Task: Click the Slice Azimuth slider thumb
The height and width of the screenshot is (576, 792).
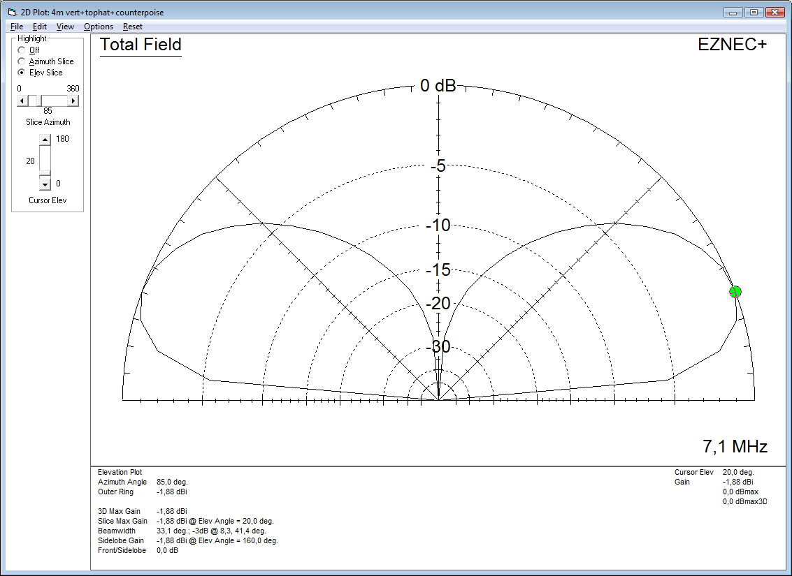Action: pos(34,101)
